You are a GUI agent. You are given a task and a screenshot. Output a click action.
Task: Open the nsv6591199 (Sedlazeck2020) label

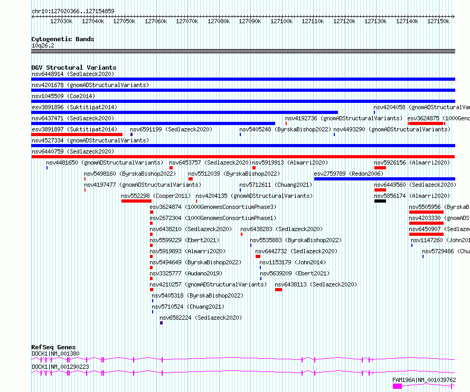(171, 129)
